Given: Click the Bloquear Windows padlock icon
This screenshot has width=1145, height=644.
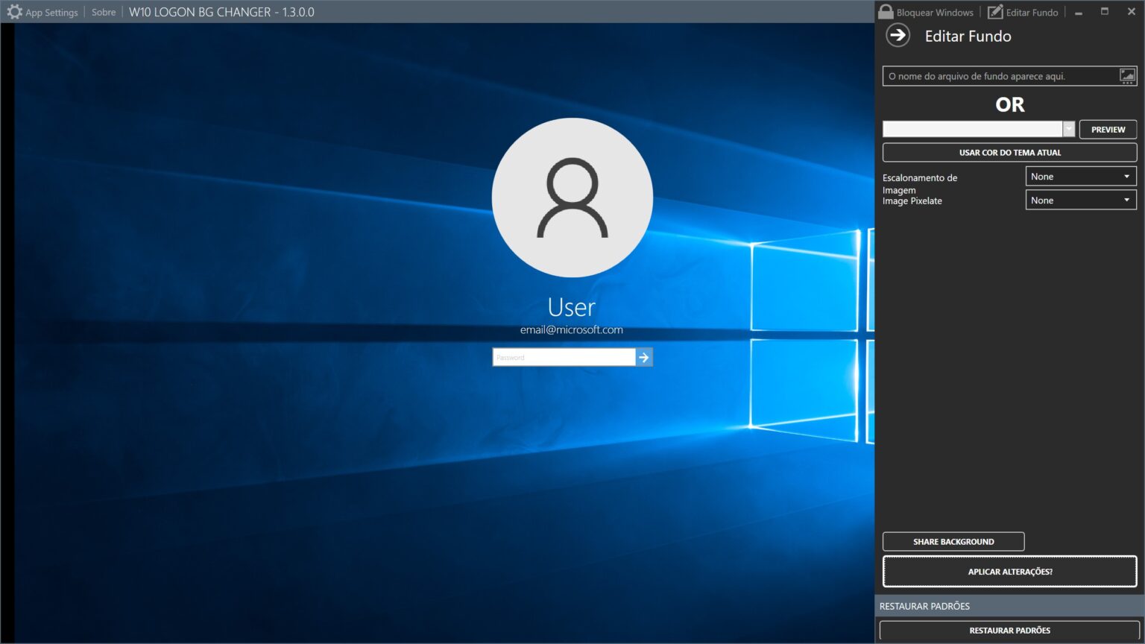Looking at the screenshot, I should [886, 11].
